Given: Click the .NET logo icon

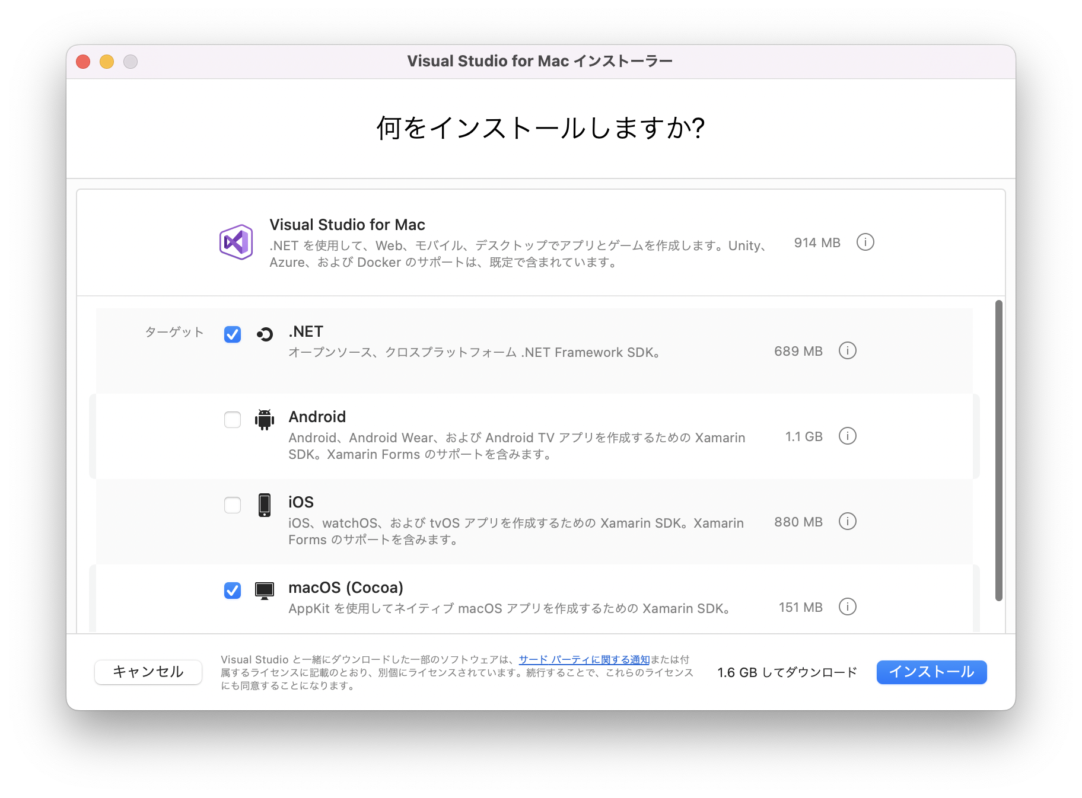Looking at the screenshot, I should pos(265,334).
